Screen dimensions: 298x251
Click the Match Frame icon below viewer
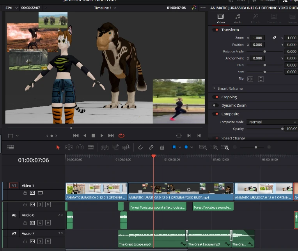pos(179,136)
